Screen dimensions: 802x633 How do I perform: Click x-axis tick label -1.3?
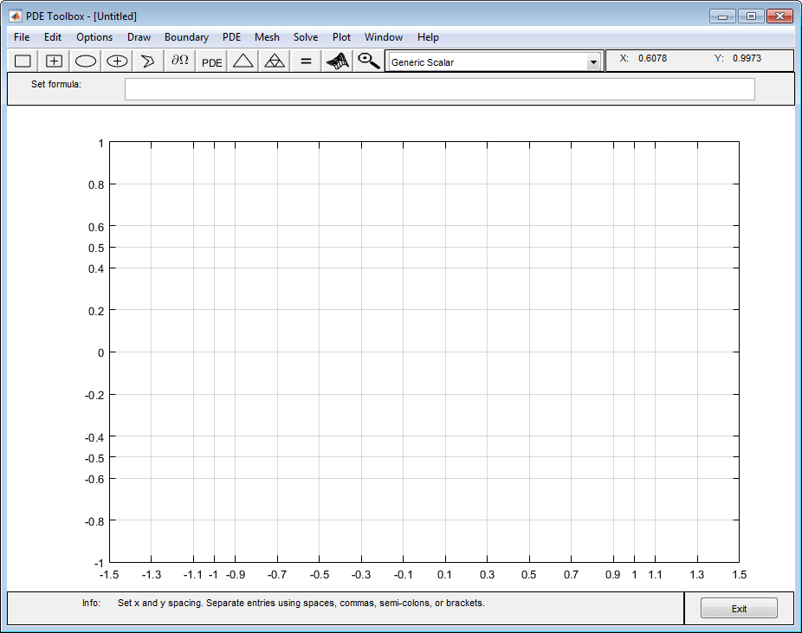pyautogui.click(x=152, y=574)
